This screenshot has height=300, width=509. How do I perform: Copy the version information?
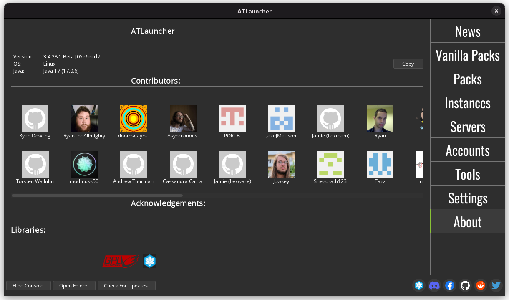408,64
